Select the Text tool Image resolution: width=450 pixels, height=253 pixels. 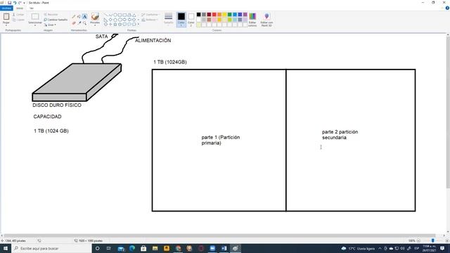coord(84,17)
